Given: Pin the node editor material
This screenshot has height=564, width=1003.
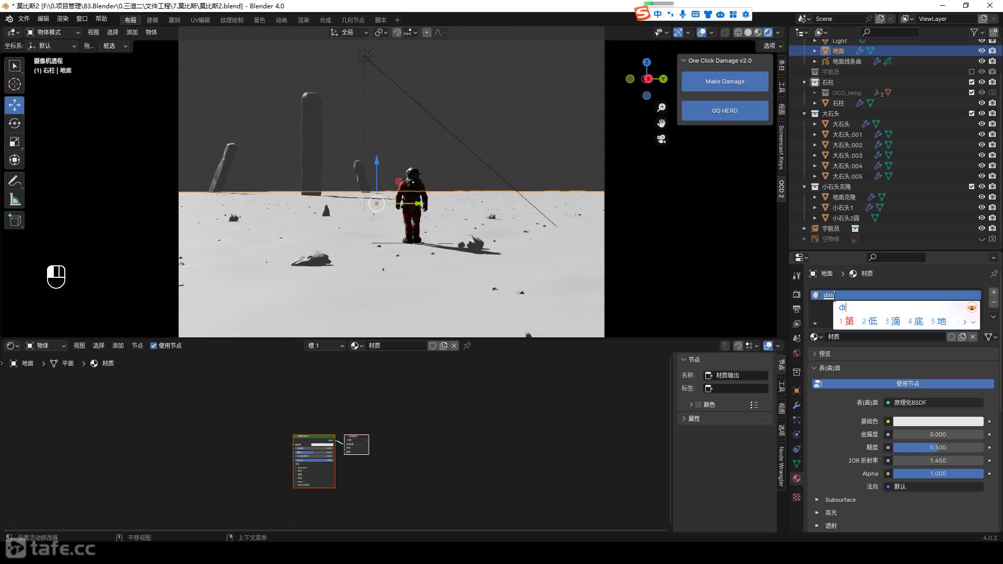Looking at the screenshot, I should 467,346.
